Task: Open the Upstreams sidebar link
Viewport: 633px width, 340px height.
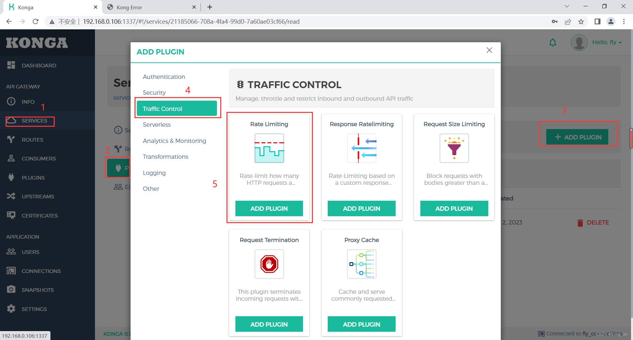Action: click(38, 196)
